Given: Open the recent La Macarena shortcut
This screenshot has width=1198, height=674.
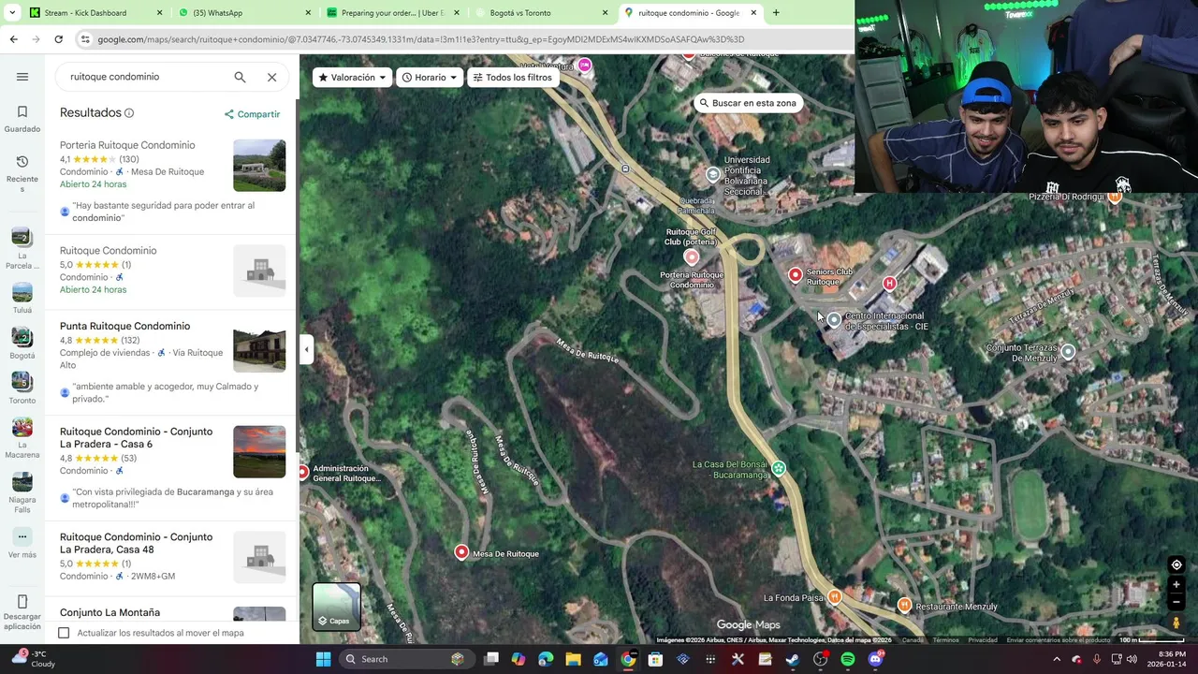Looking at the screenshot, I should [x=22, y=438].
